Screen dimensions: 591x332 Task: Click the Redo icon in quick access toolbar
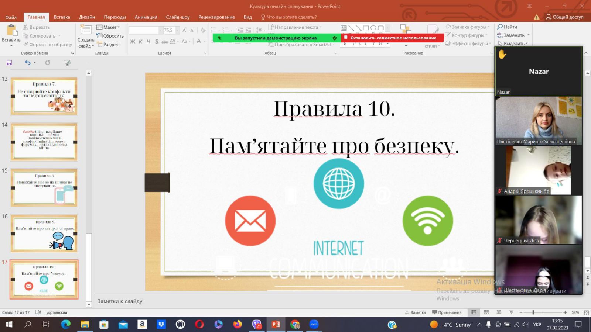click(48, 63)
